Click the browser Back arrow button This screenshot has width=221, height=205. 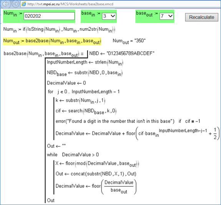coord(6,4)
